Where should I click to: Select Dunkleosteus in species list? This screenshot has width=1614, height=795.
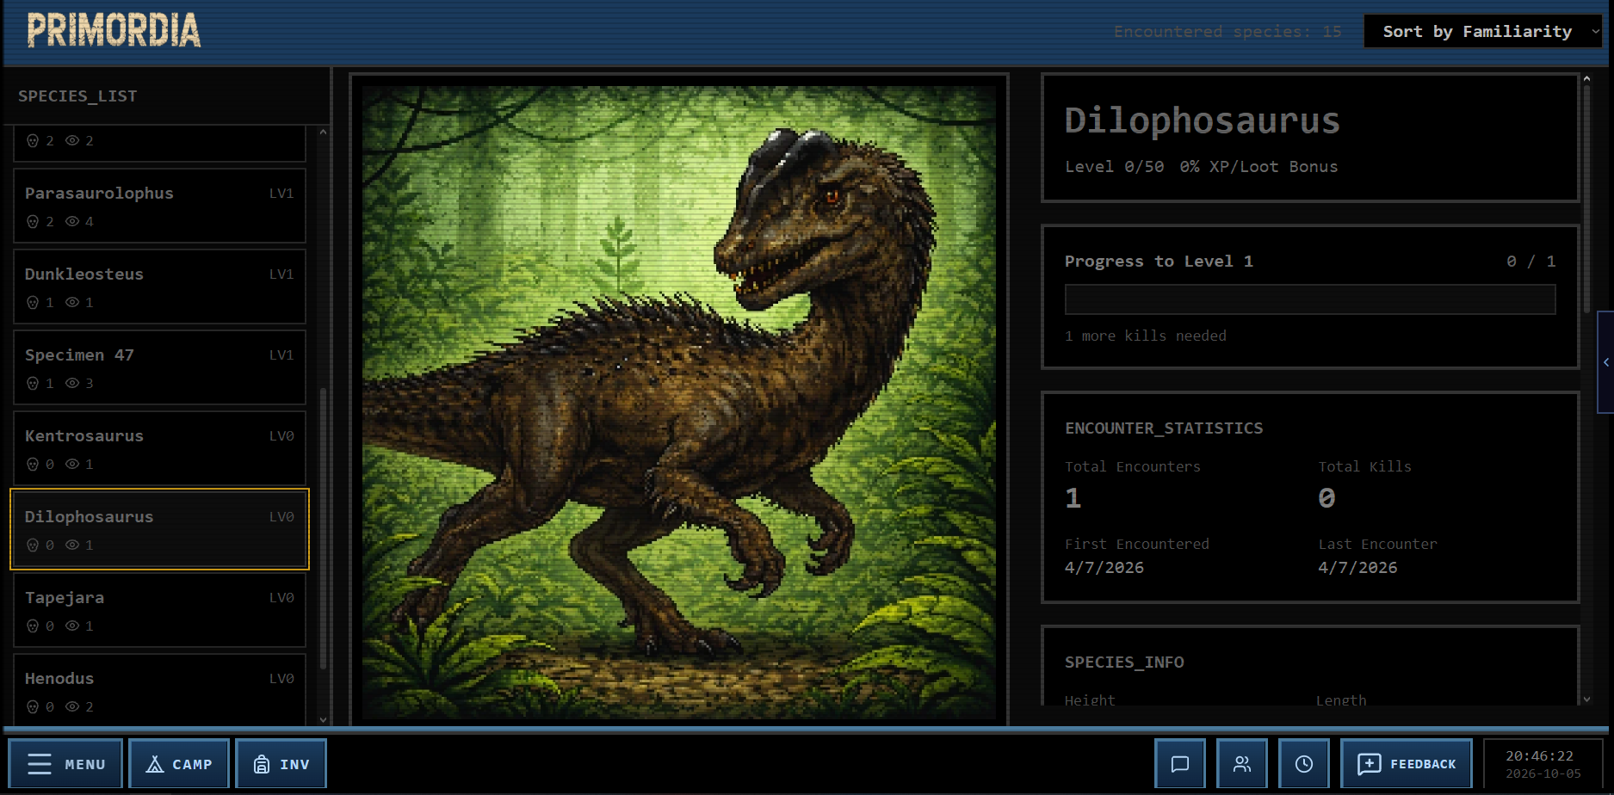coord(159,287)
